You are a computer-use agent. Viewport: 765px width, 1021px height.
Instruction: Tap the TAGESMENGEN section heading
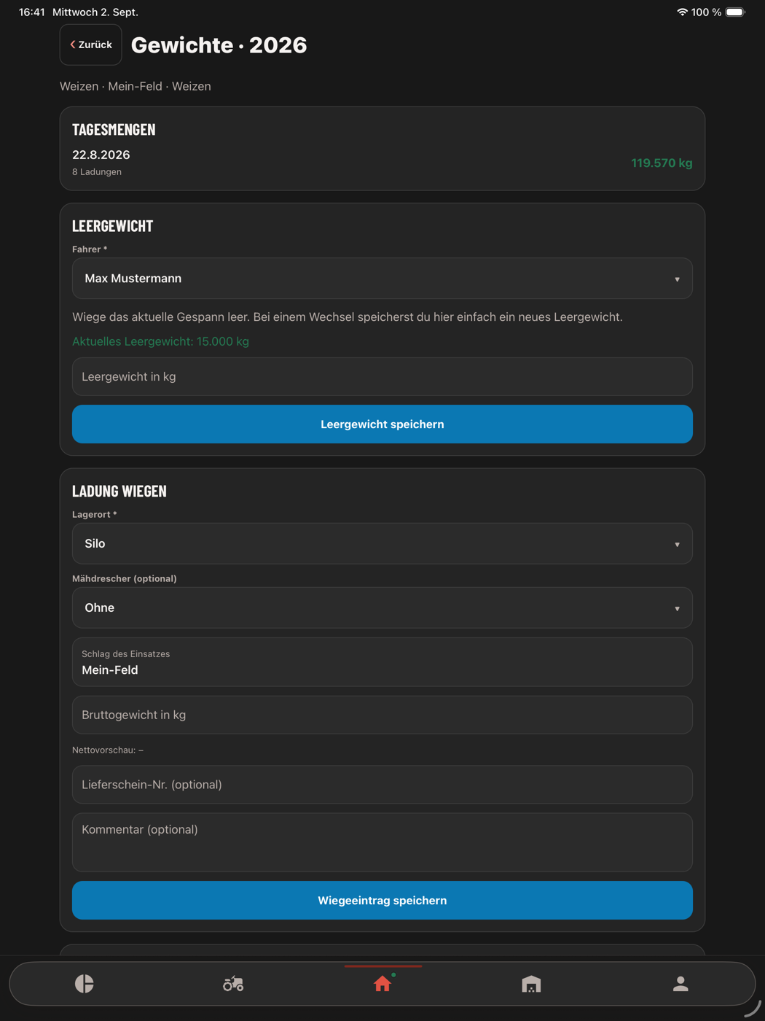[114, 129]
